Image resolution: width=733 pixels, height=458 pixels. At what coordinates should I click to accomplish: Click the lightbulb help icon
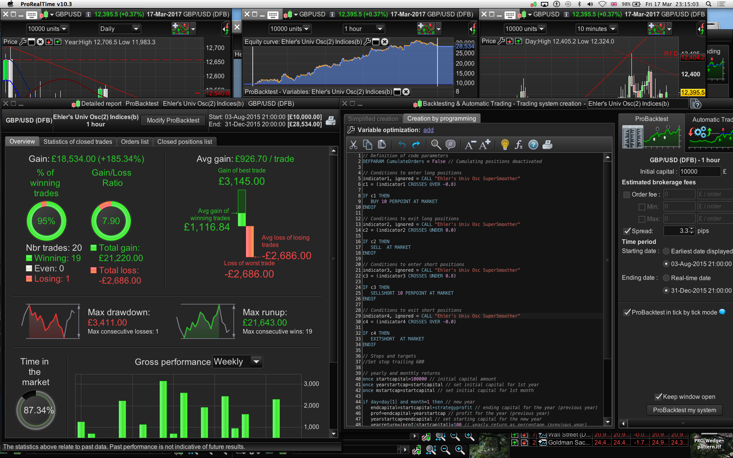[505, 145]
